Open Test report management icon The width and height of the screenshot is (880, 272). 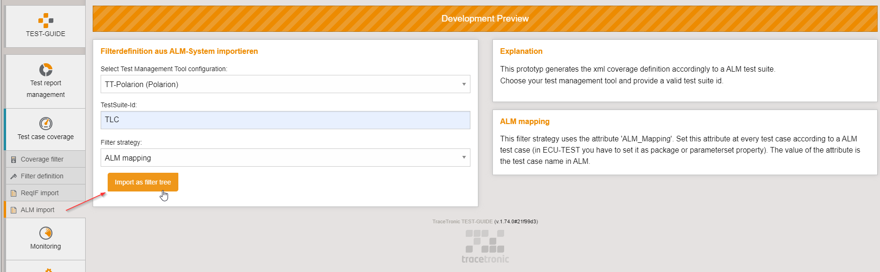point(45,70)
